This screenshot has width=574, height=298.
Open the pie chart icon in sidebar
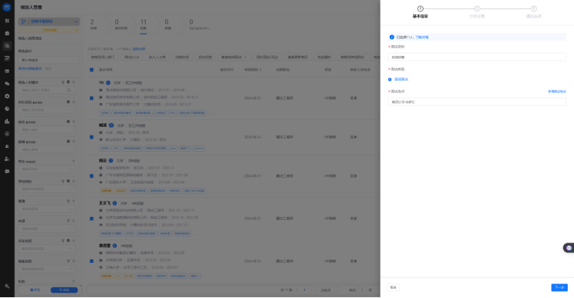point(7,109)
